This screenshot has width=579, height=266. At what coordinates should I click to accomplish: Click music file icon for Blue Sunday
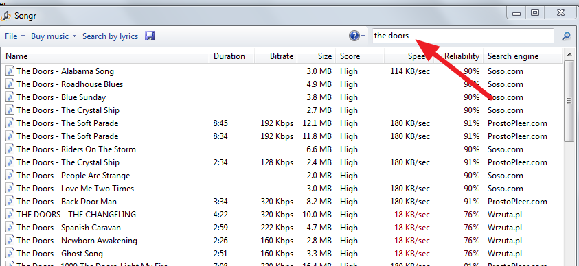(10, 97)
